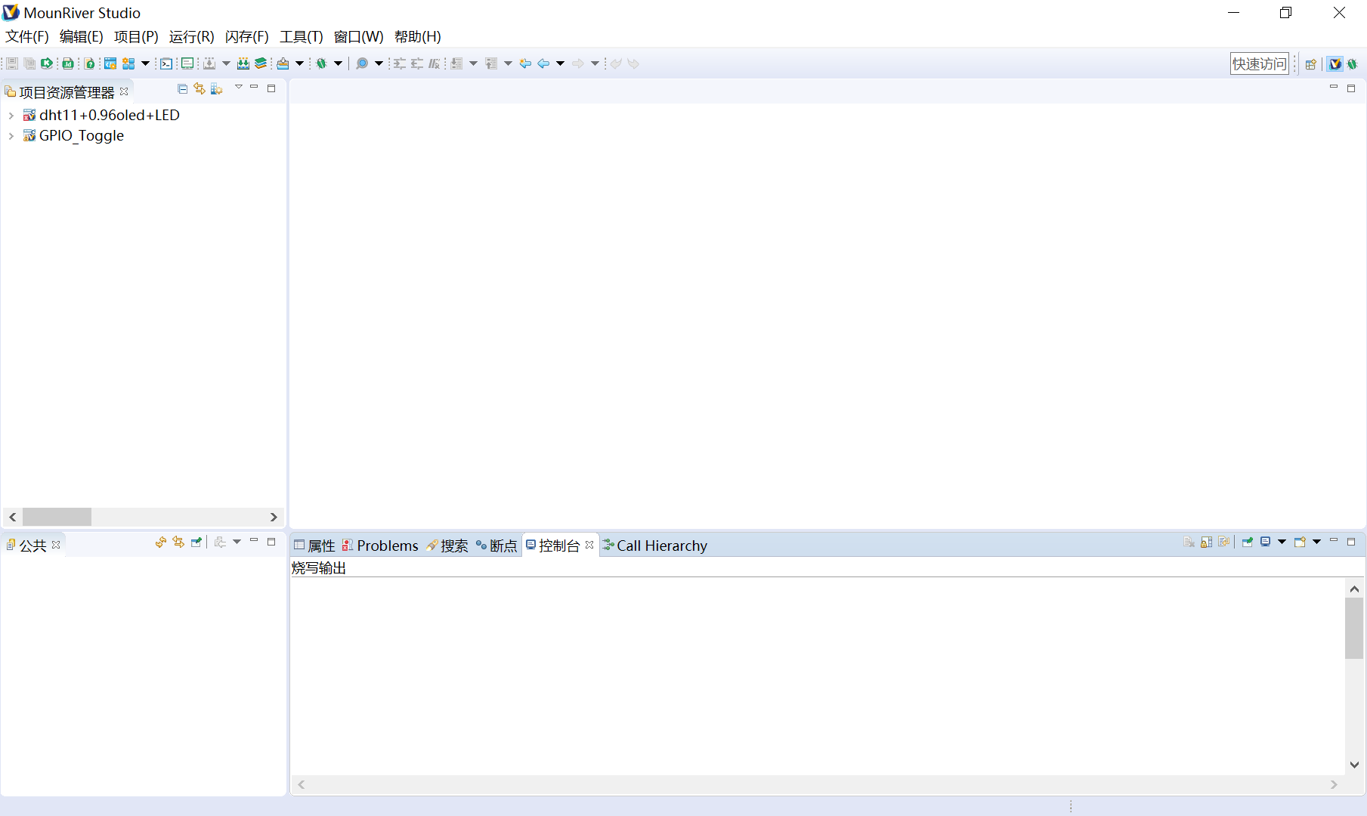The width and height of the screenshot is (1367, 816).
Task: Click the Display Selected Console monitor icon
Action: point(1266,542)
